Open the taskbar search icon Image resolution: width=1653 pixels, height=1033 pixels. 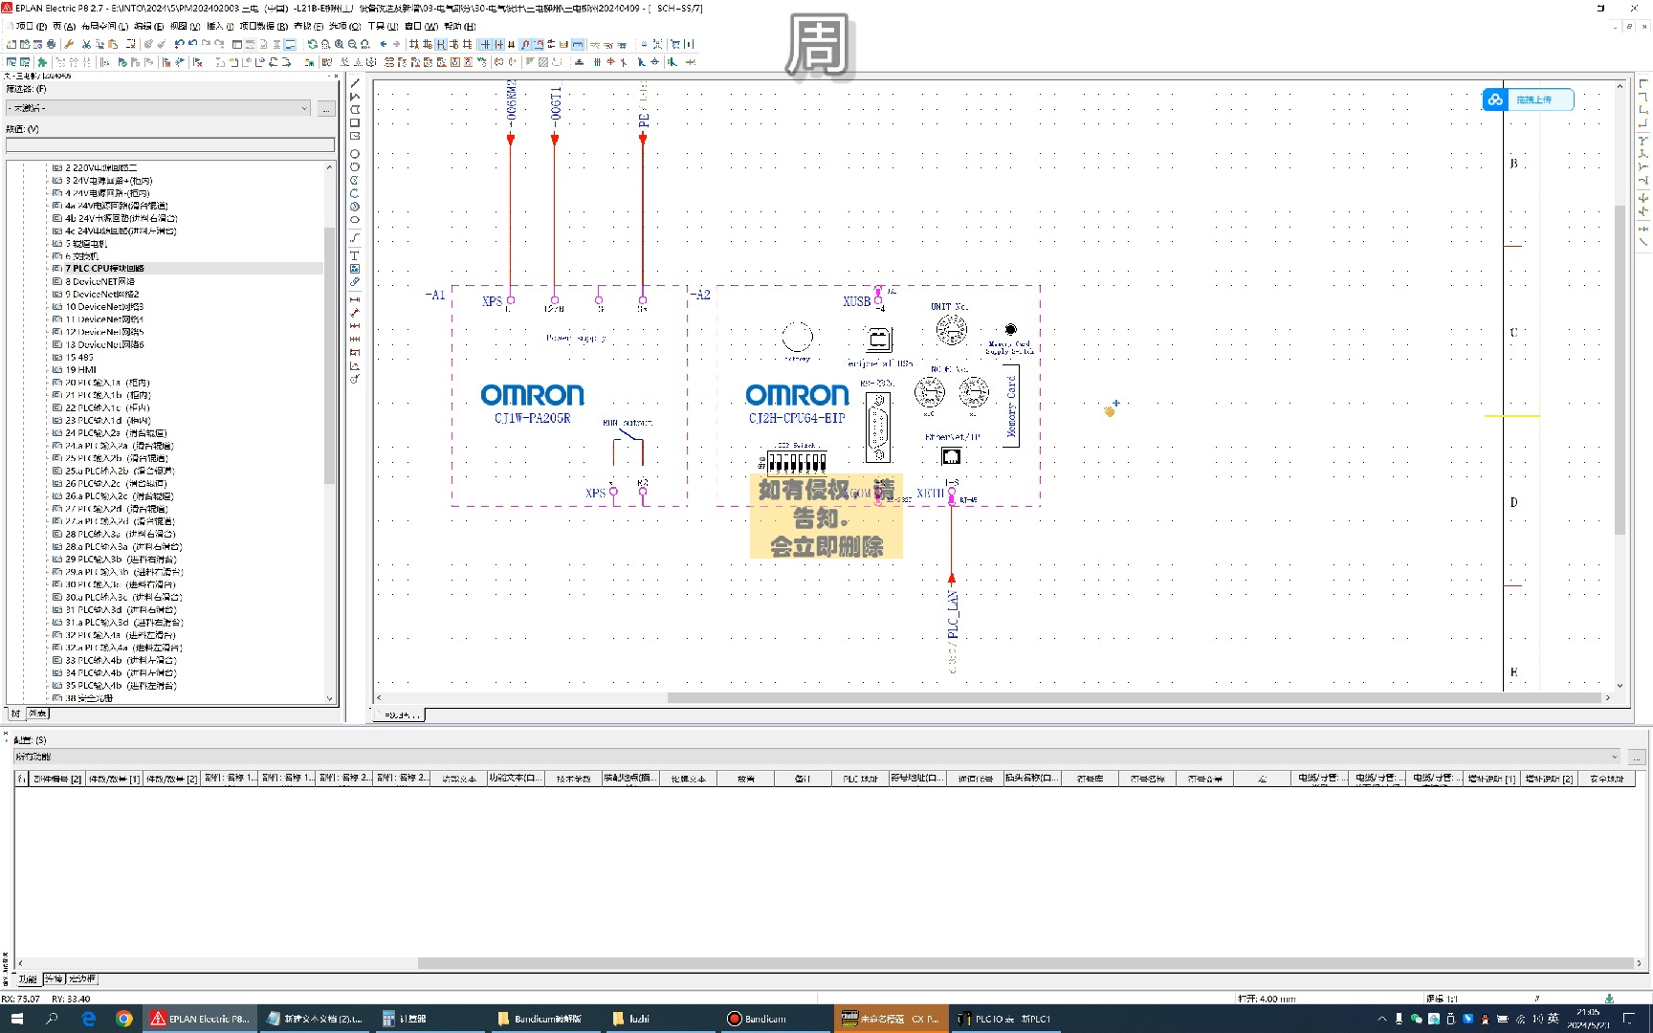52,1019
